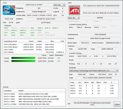Click the PCIe v3.0 x16 bus field
123x109 pixels.
(x=101, y=13)
